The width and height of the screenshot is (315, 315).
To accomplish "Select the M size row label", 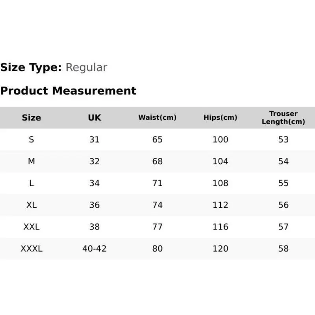I will (x=31, y=161).
